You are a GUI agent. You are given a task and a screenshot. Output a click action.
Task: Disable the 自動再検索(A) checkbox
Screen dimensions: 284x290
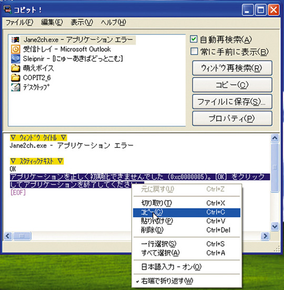pos(194,39)
